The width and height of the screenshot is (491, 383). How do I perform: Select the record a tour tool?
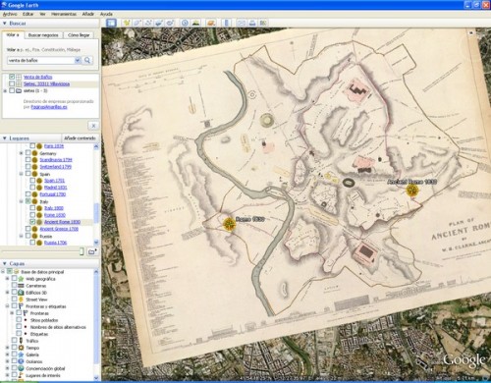(170, 23)
